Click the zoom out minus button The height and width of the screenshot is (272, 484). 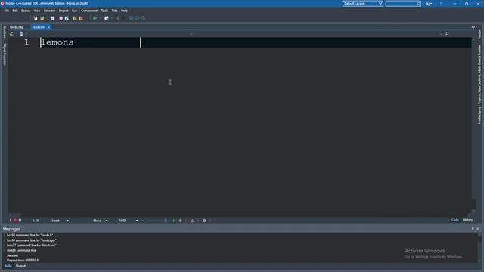tap(143, 221)
